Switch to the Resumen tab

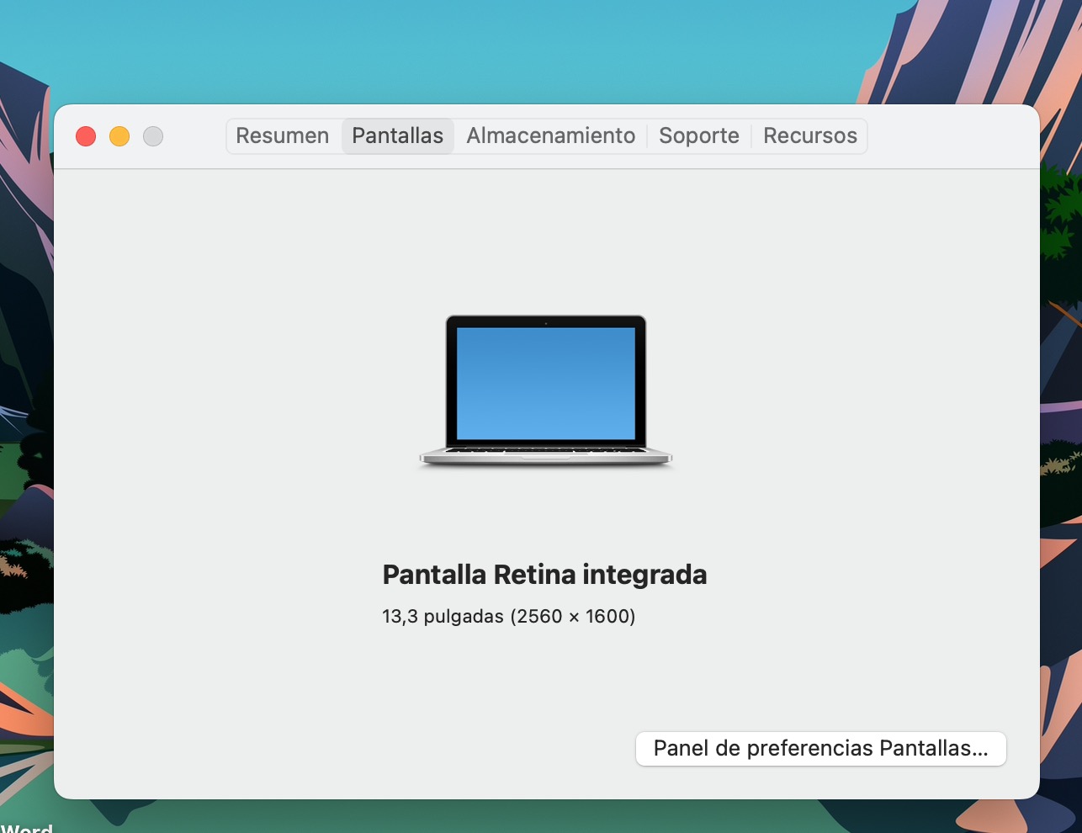tap(282, 136)
